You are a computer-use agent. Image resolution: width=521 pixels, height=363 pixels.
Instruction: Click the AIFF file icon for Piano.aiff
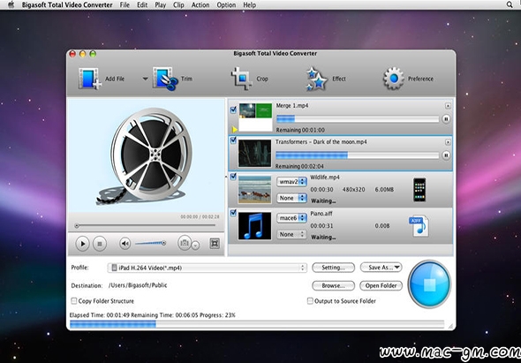click(419, 226)
